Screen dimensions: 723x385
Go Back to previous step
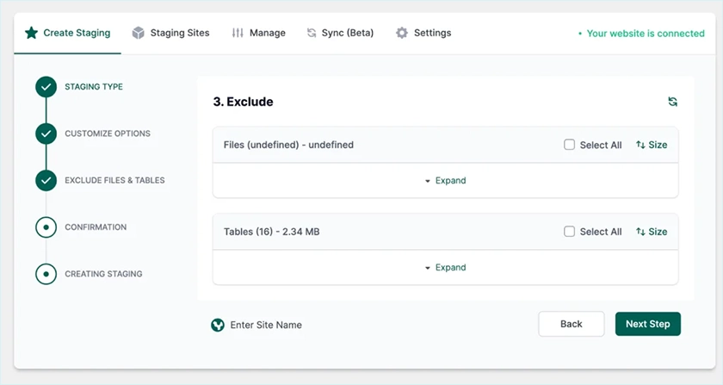[571, 324]
